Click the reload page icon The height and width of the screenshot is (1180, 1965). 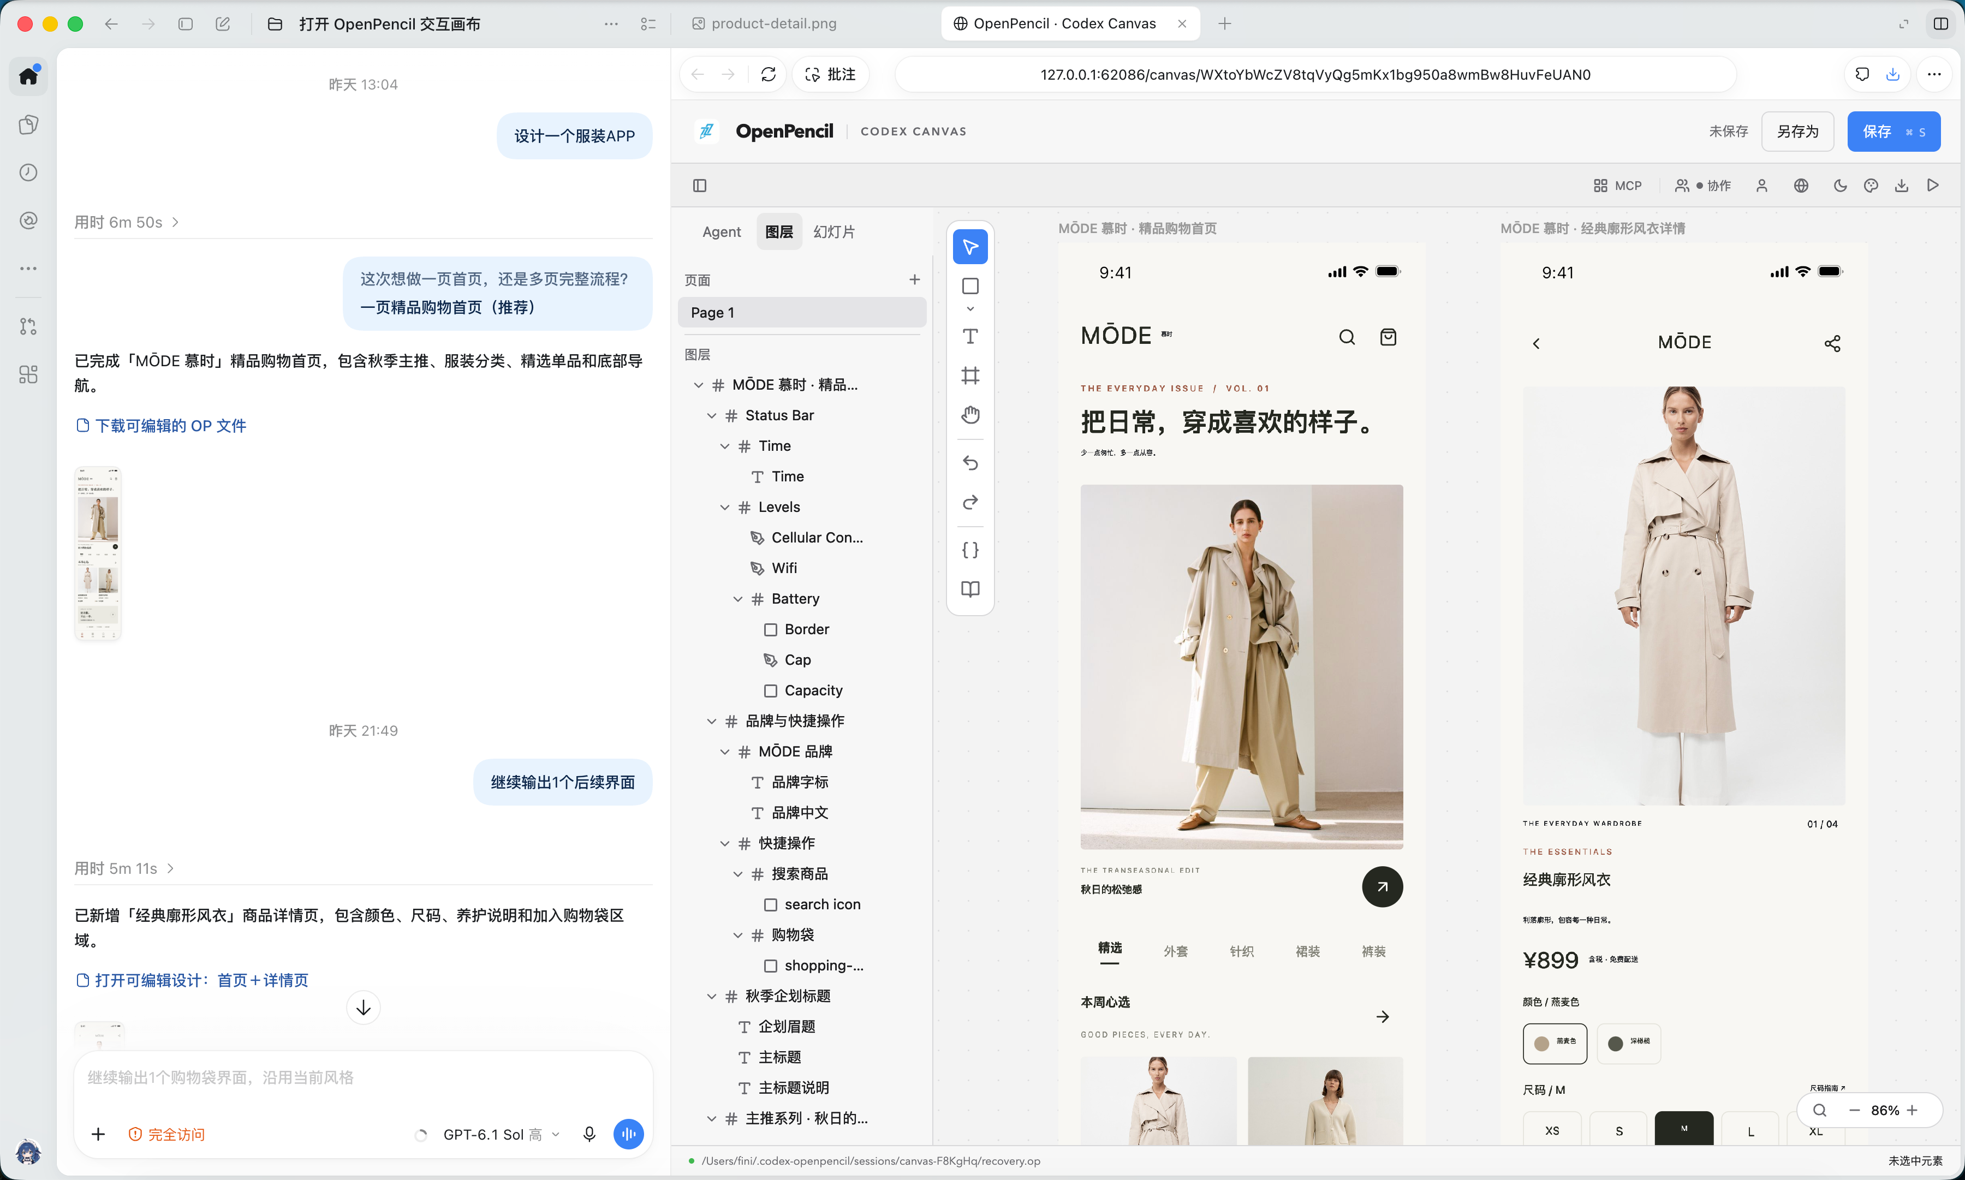pyautogui.click(x=768, y=75)
